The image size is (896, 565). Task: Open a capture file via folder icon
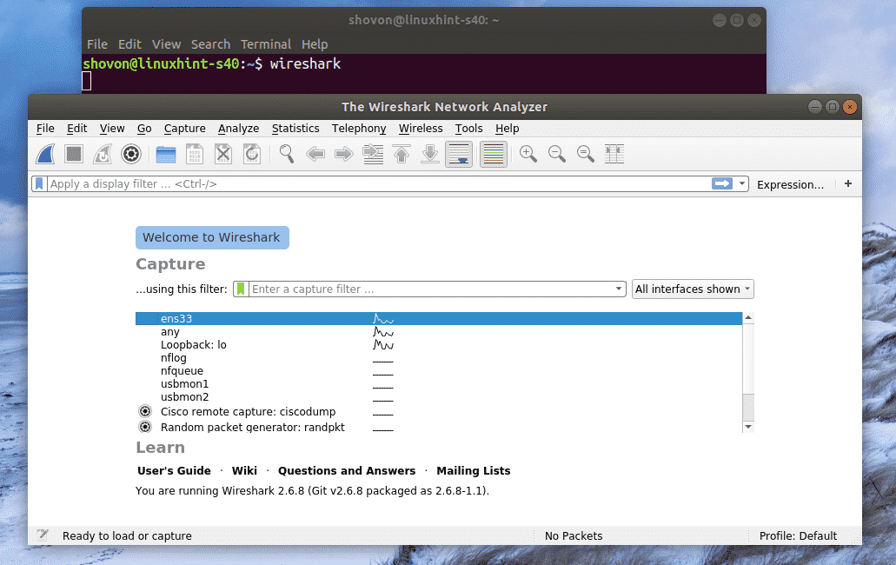166,154
